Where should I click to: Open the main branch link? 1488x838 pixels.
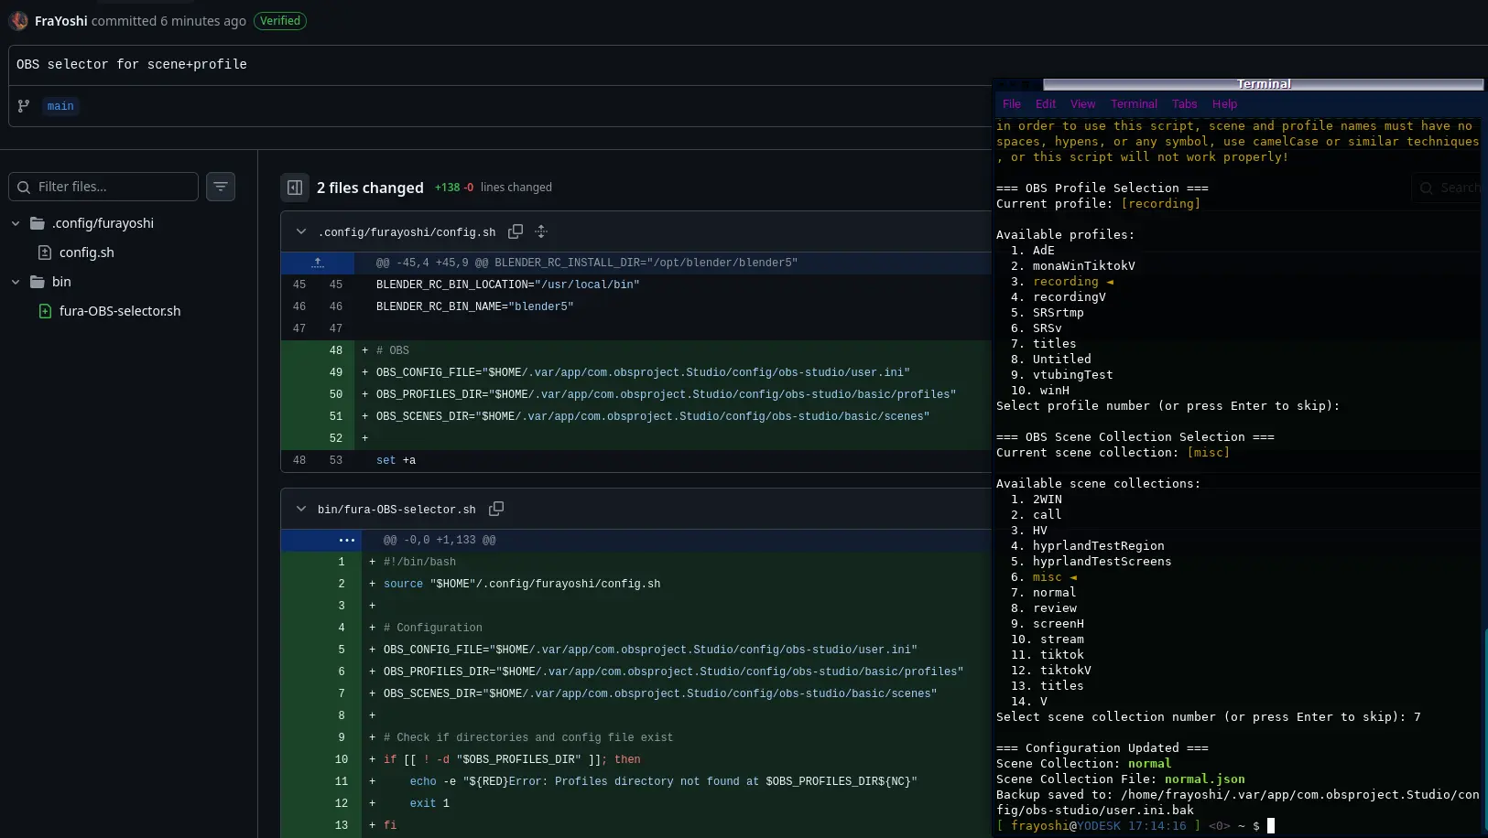tap(60, 106)
